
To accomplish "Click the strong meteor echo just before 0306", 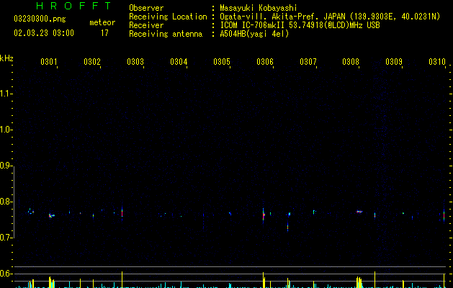I will tap(264, 215).
